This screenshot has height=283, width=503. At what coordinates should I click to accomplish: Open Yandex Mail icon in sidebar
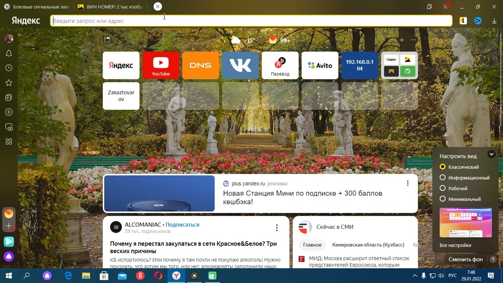[9, 213]
